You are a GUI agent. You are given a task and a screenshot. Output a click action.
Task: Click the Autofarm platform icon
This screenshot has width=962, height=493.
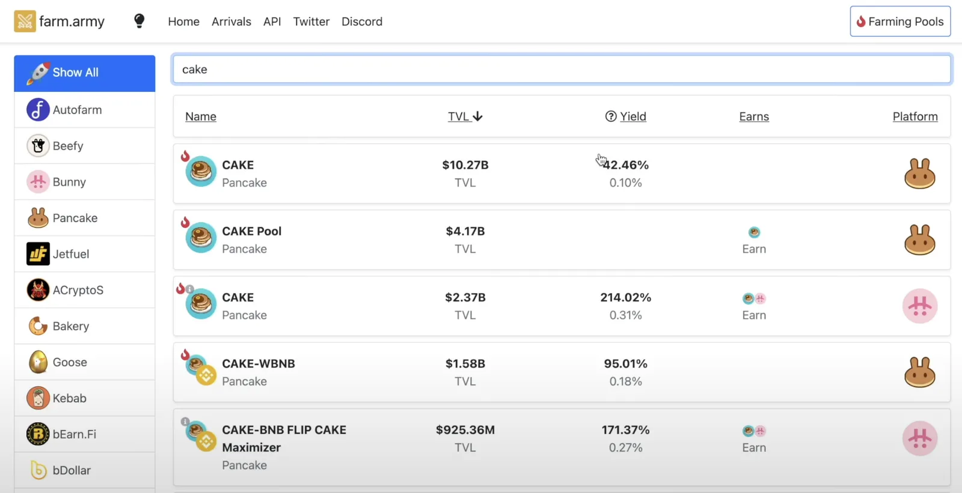(x=38, y=110)
